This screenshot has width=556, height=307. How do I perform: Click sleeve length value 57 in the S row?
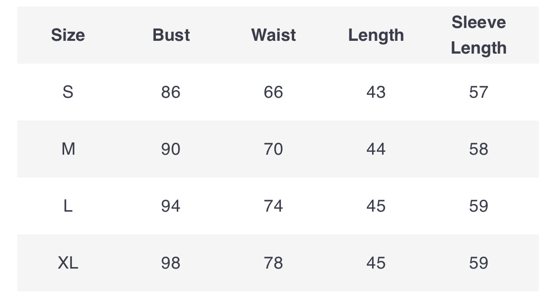[x=479, y=92]
